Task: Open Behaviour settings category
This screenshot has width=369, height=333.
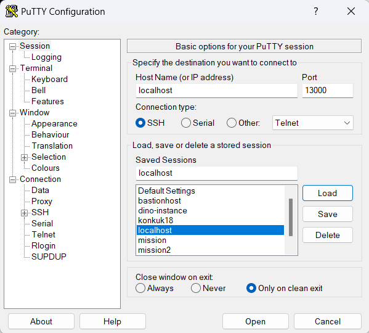Action: 50,134
